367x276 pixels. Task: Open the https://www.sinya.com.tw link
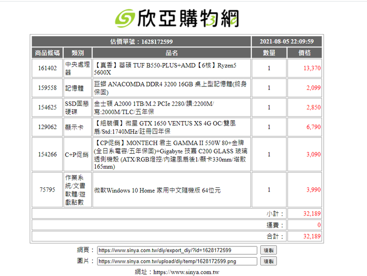click(187, 272)
